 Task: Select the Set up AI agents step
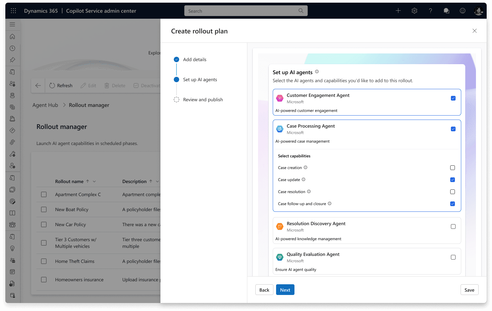pyautogui.click(x=196, y=80)
